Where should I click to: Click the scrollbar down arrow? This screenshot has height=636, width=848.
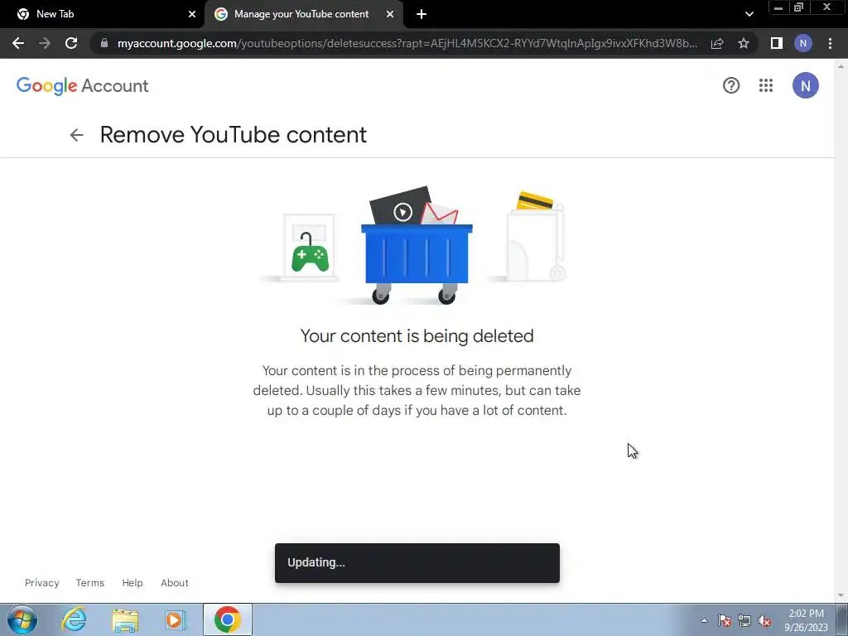point(841,595)
